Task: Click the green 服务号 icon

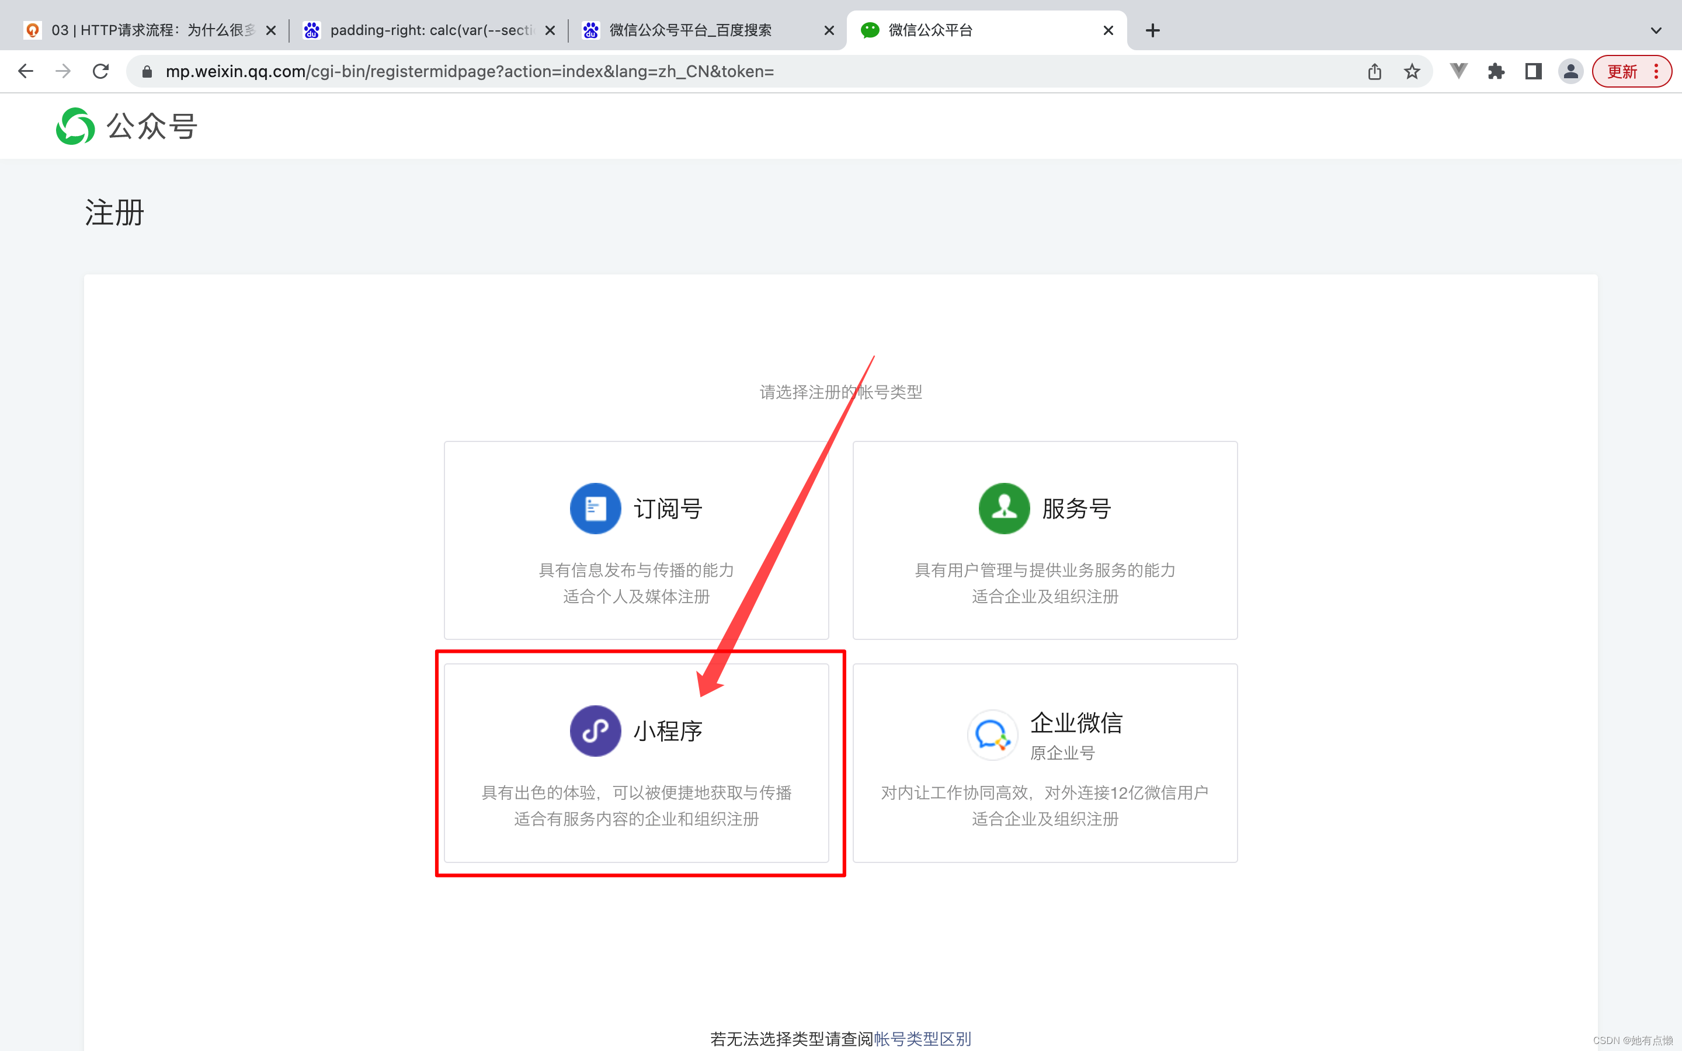Action: [1003, 509]
